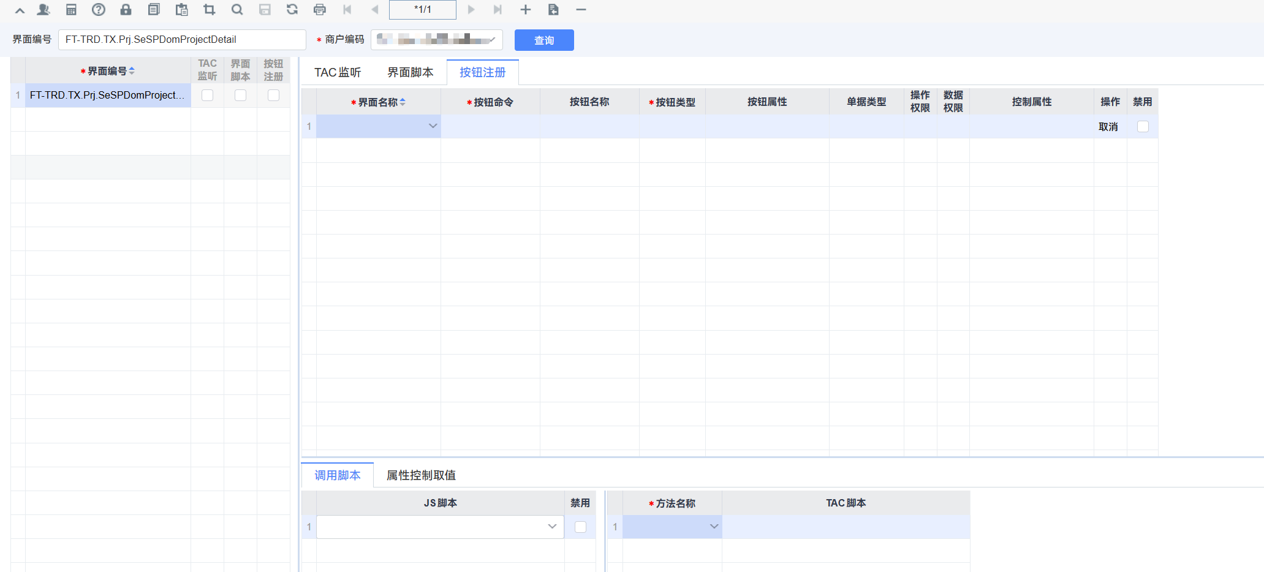Open search with magnifier icon
The image size is (1264, 572).
tap(237, 10)
